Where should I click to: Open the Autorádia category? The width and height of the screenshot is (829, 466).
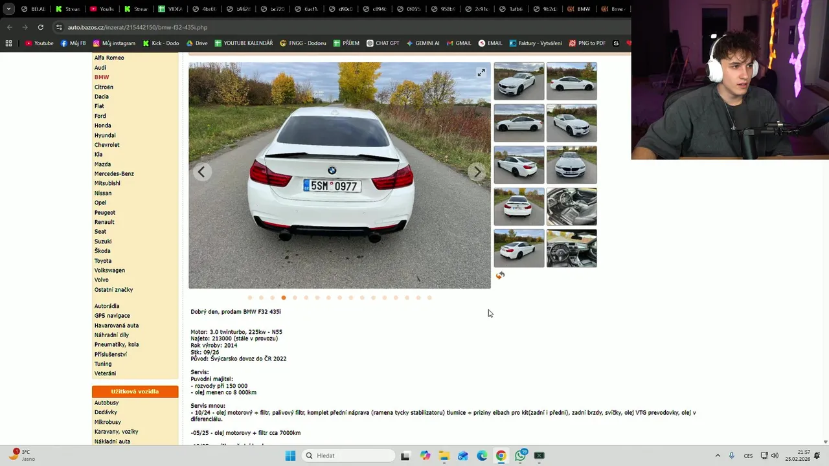[x=107, y=306]
